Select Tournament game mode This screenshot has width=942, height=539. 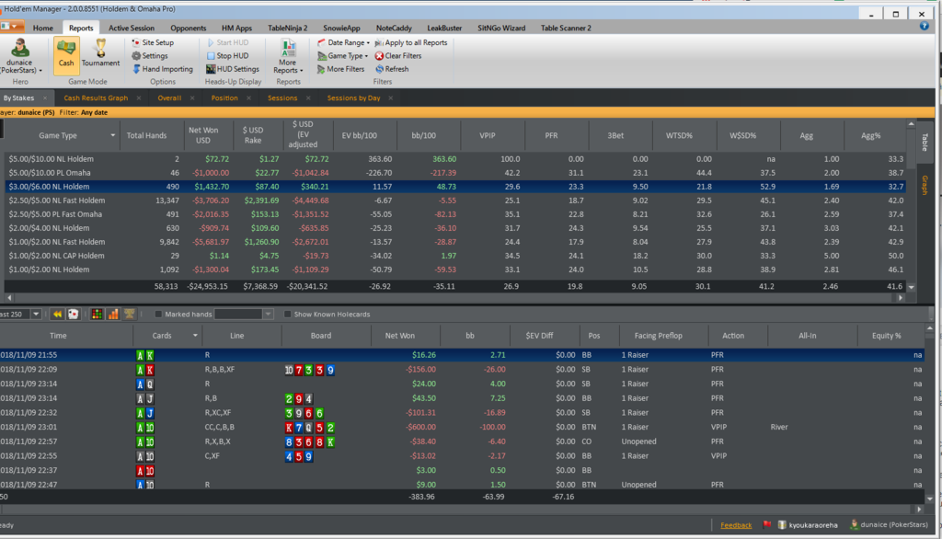point(100,54)
